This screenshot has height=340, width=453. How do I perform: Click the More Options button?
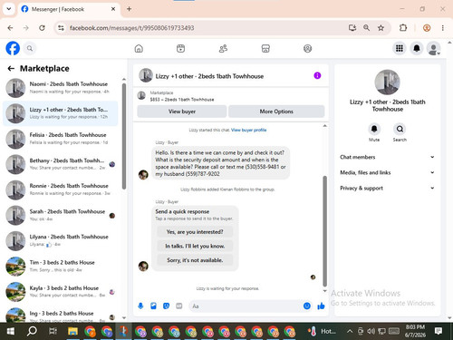coord(276,112)
